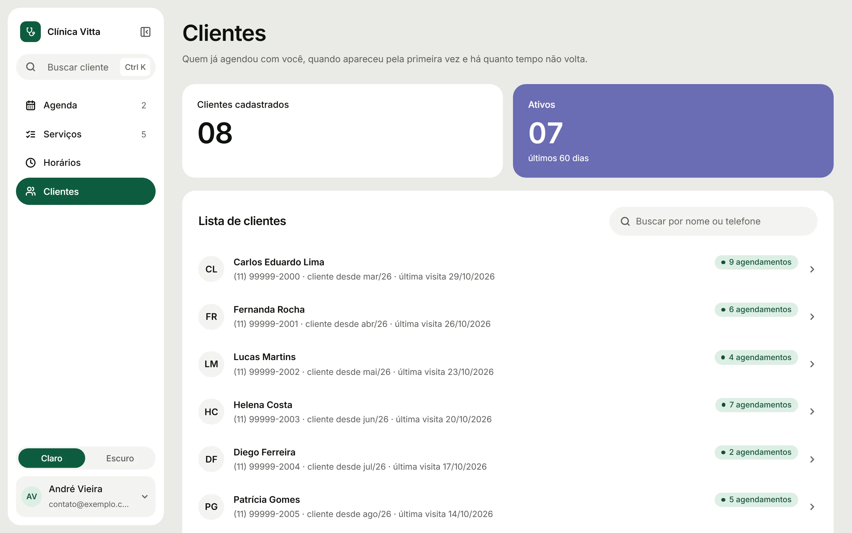Click the DF avatar for Diego Ferreira
Image resolution: width=852 pixels, height=533 pixels.
(x=211, y=459)
